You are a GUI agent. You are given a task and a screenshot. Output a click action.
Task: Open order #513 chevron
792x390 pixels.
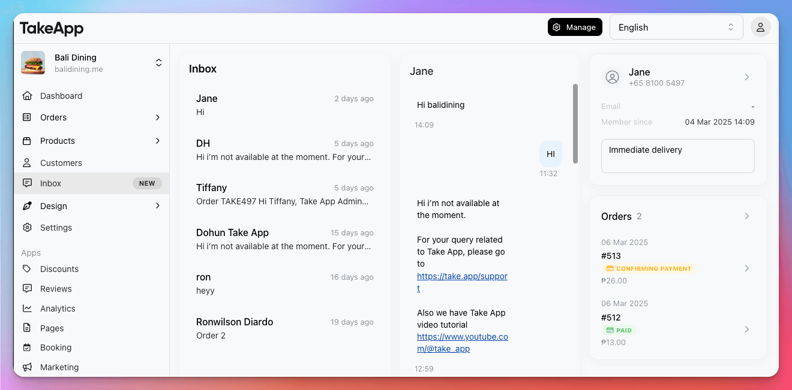[747, 268]
